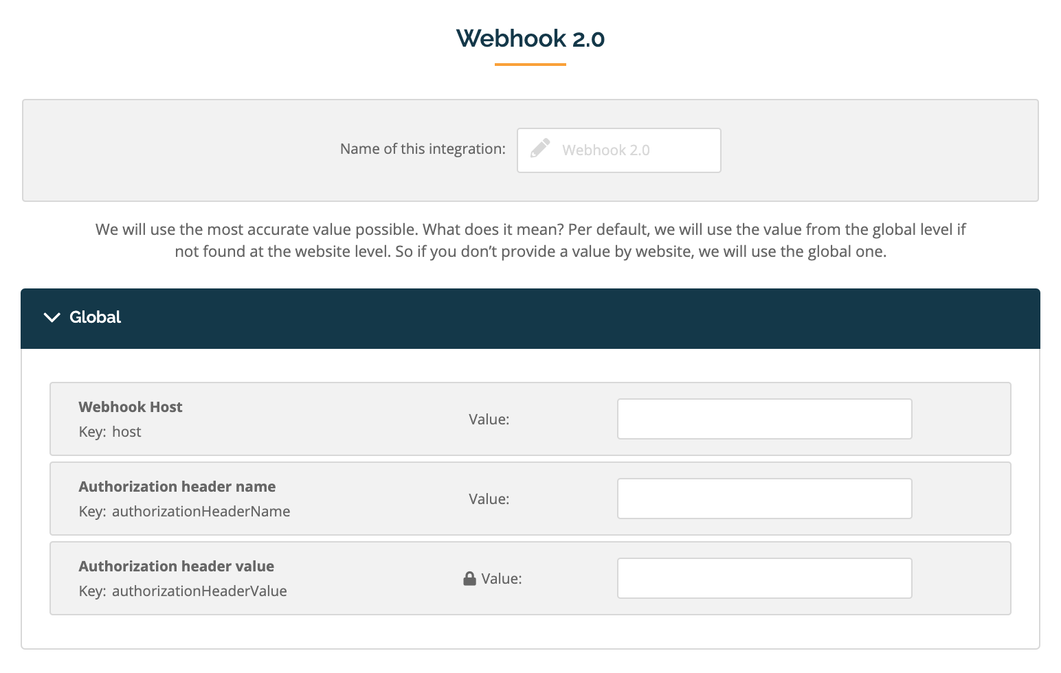1061x673 pixels.
Task: Click the lock icon beside Authorization header value
Action: (x=470, y=579)
